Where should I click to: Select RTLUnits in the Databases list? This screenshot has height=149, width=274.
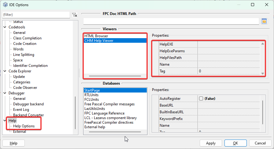[91, 95]
